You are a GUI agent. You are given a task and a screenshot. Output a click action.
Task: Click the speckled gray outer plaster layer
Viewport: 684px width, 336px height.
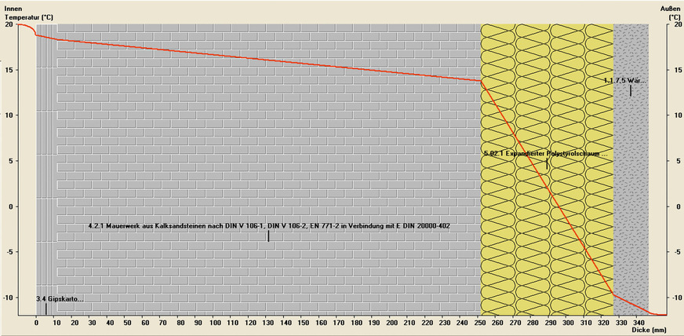tap(631, 196)
